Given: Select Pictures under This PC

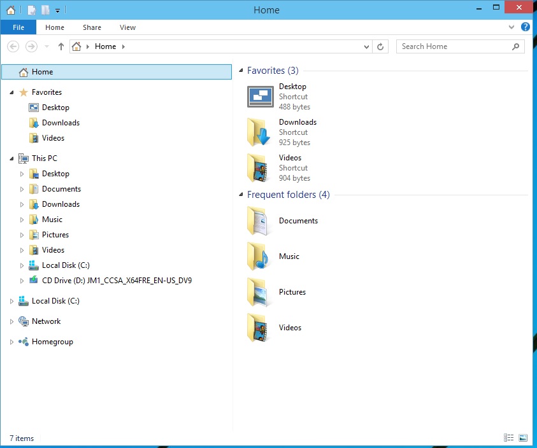Looking at the screenshot, I should coord(55,235).
